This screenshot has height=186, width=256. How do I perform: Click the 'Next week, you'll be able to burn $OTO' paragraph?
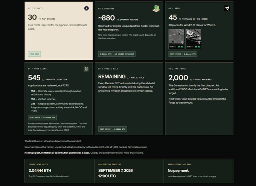197,101
